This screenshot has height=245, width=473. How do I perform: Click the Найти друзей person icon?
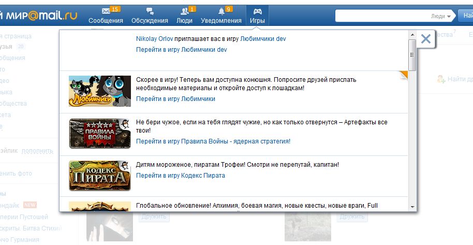click(x=441, y=79)
